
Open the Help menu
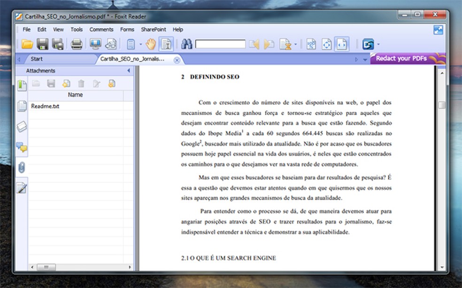(177, 30)
